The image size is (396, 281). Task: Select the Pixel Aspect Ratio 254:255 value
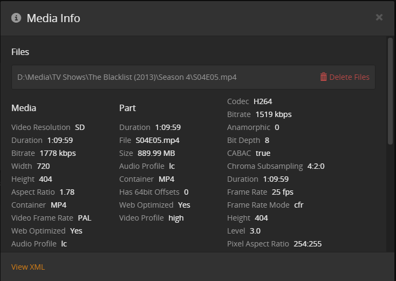point(308,244)
